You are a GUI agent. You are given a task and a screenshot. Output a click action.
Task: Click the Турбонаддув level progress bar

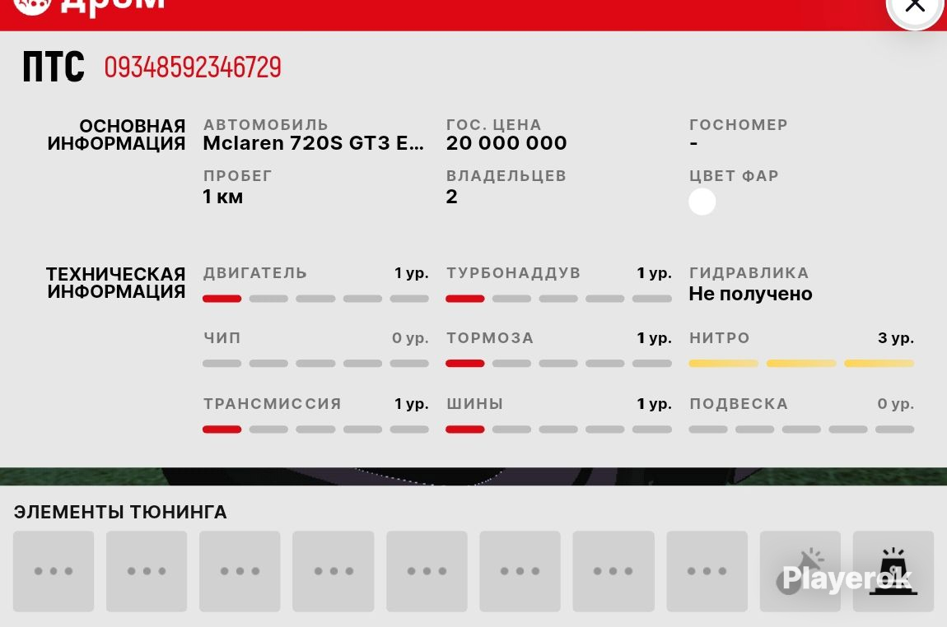[558, 299]
